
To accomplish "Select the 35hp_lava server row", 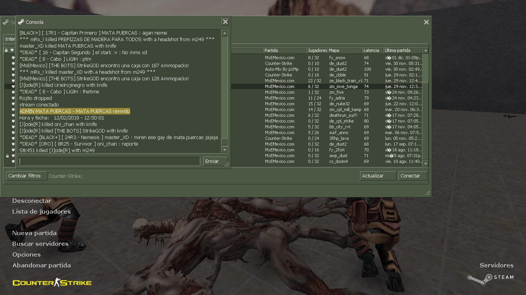I will tap(326, 138).
